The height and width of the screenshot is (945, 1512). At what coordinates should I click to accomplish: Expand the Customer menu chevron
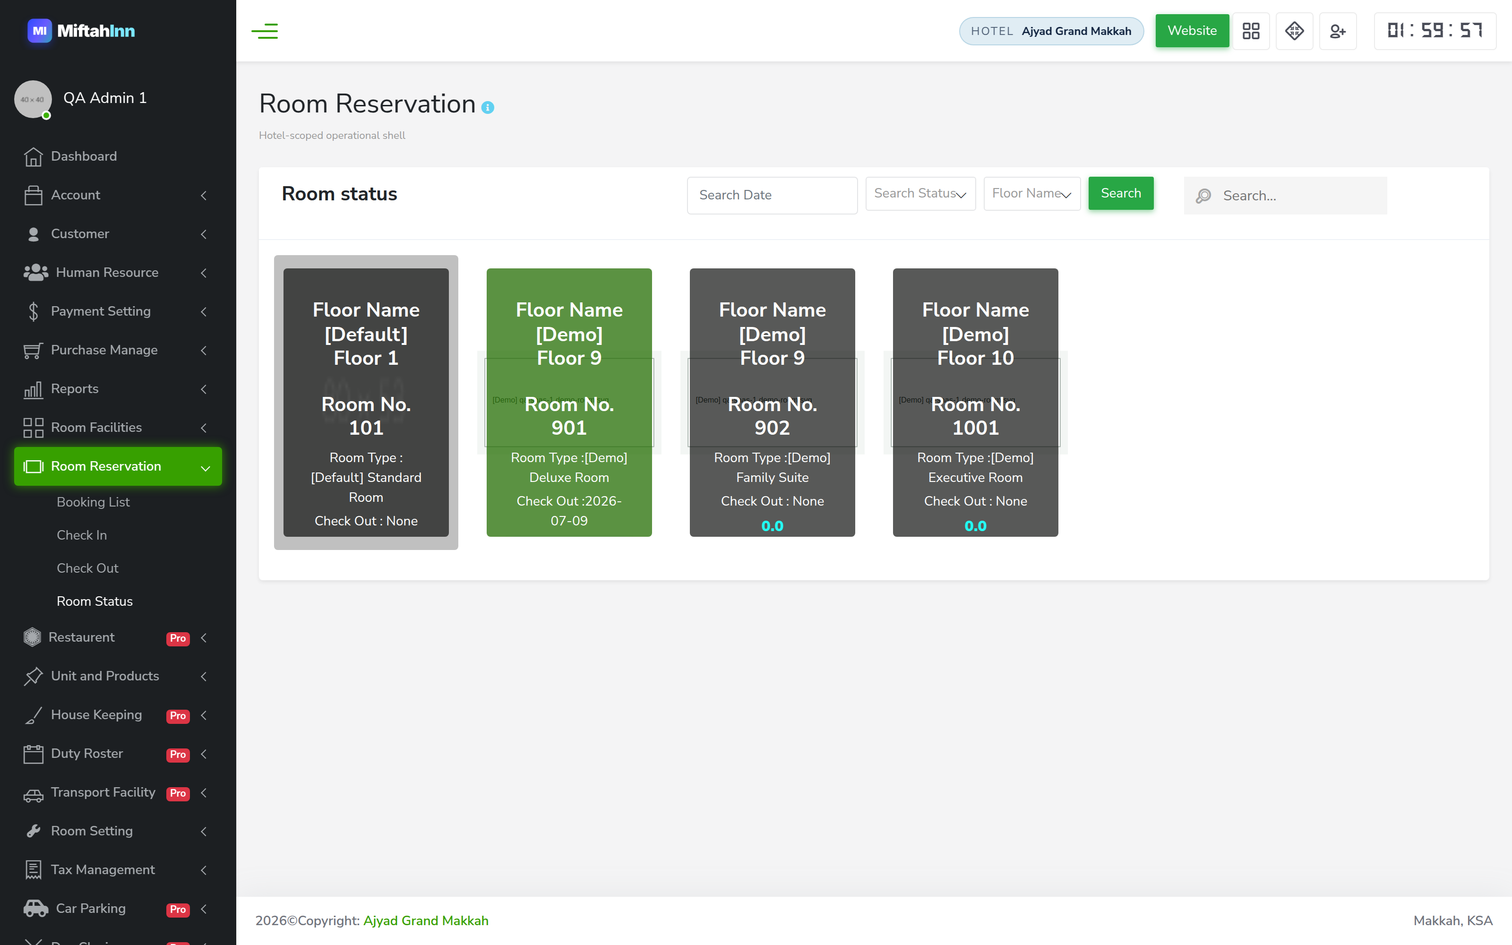point(204,234)
